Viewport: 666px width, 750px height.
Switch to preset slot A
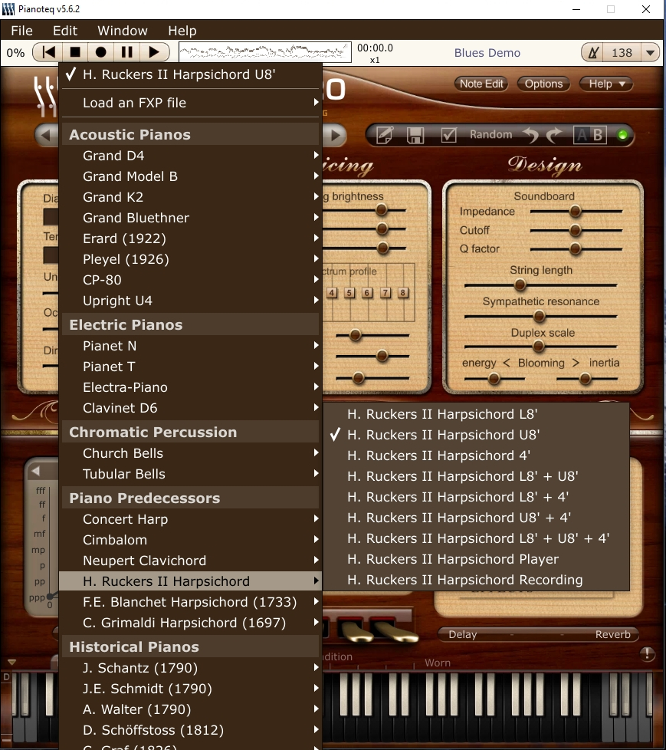tap(582, 136)
